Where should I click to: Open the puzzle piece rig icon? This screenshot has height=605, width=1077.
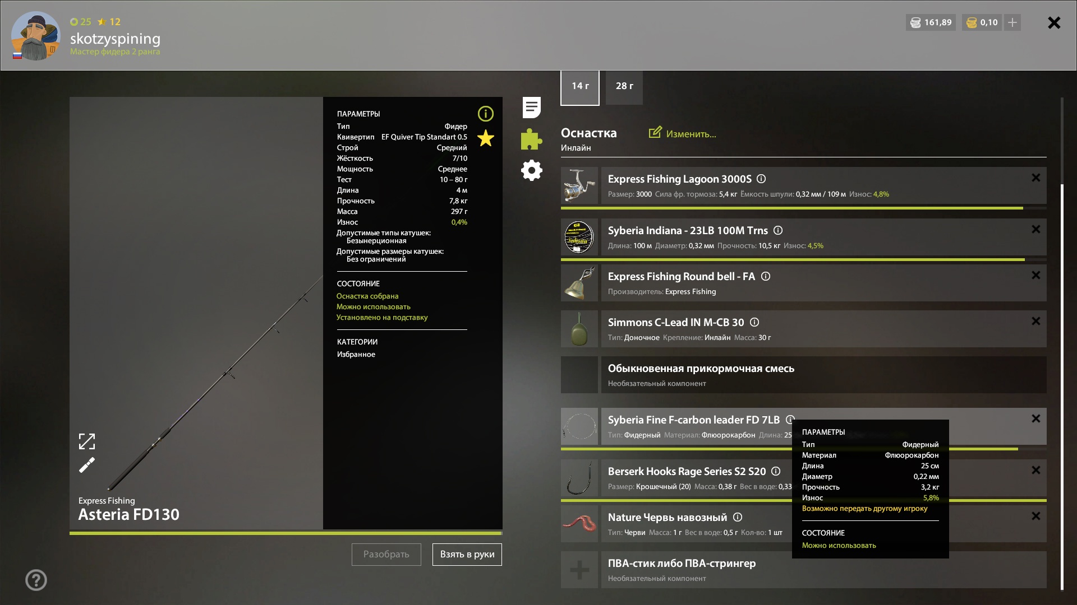point(531,139)
